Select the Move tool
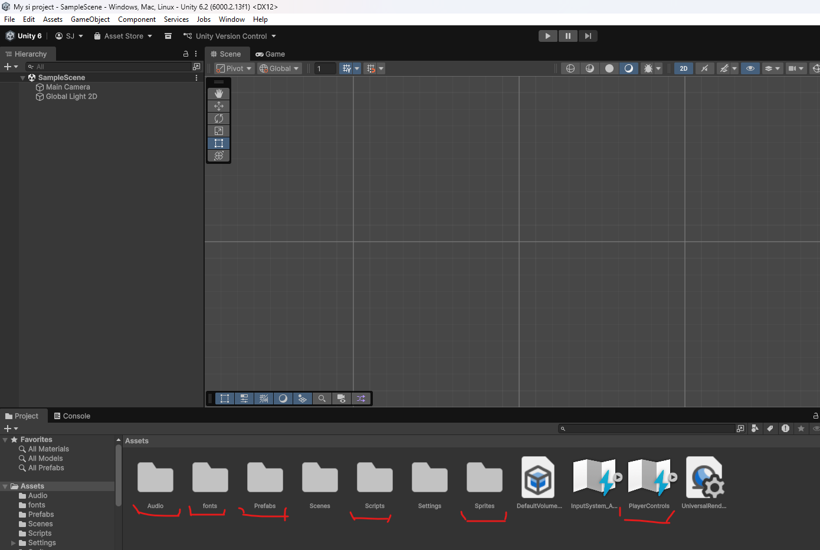The image size is (820, 550). pyautogui.click(x=219, y=106)
